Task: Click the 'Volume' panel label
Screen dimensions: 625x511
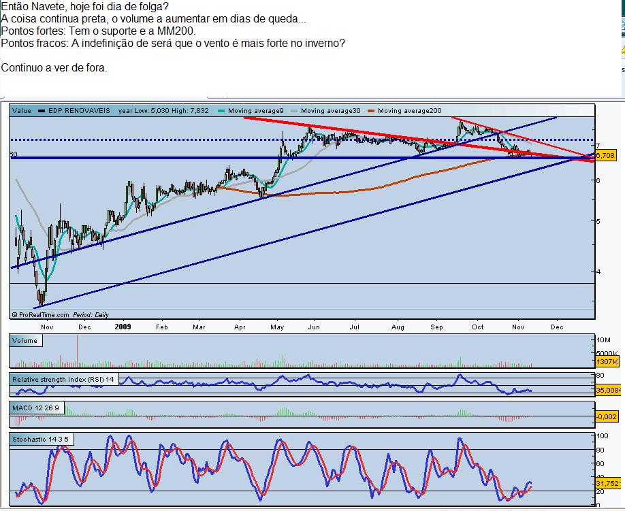Action: [25, 340]
